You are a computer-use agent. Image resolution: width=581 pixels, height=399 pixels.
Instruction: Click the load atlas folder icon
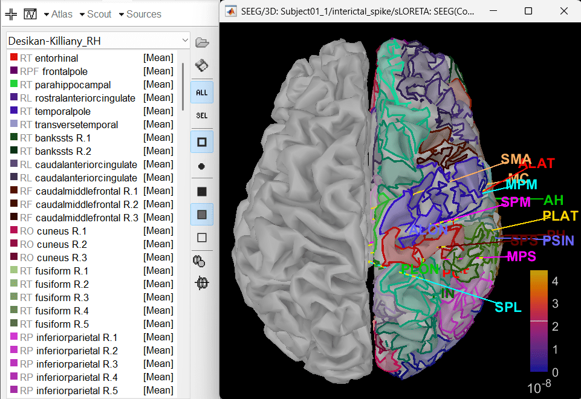click(x=202, y=42)
